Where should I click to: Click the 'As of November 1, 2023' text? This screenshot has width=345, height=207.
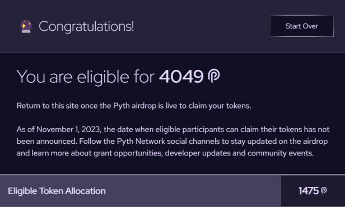click(x=59, y=129)
